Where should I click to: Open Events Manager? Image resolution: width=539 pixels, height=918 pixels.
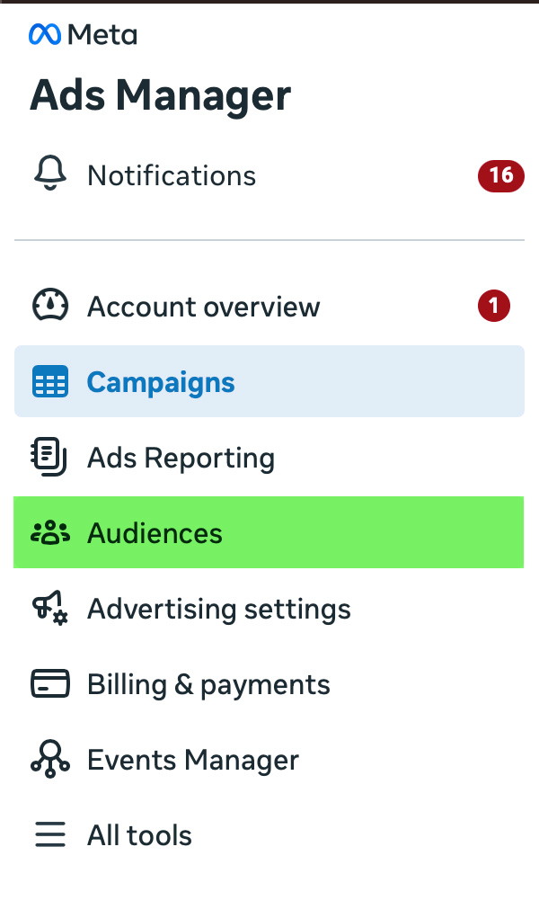[x=269, y=760]
